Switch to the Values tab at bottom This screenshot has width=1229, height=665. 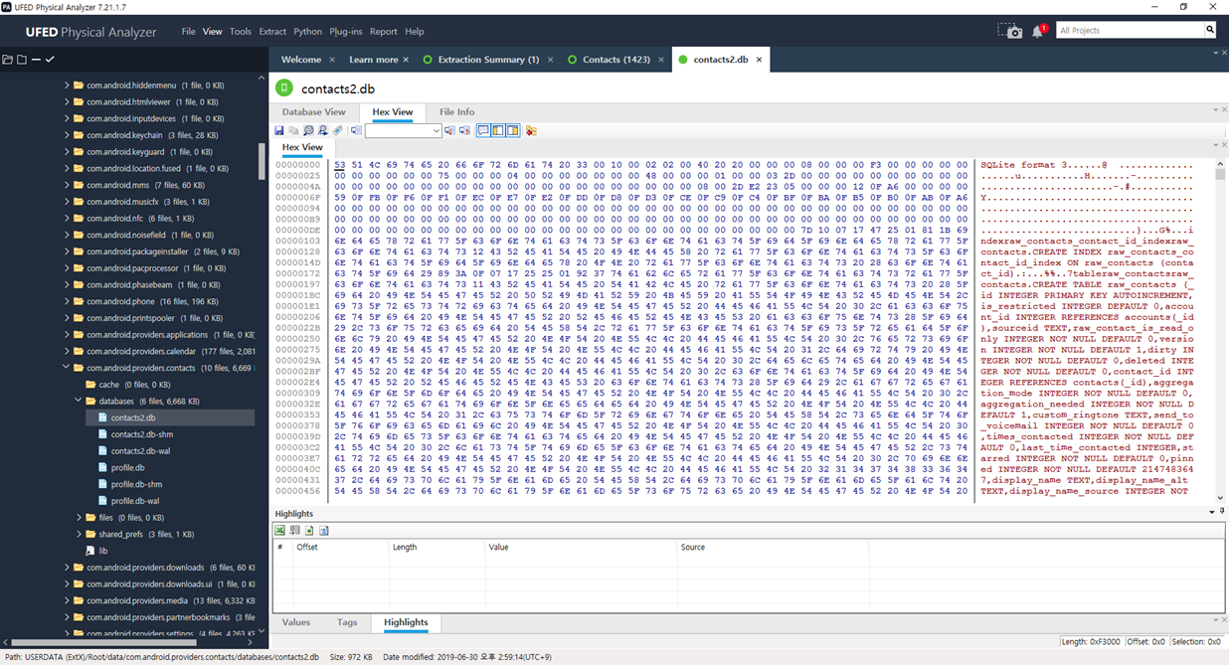tap(296, 622)
